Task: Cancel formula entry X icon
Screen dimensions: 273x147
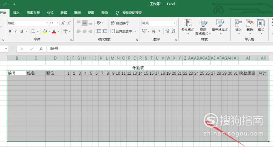Action: pos(22,49)
